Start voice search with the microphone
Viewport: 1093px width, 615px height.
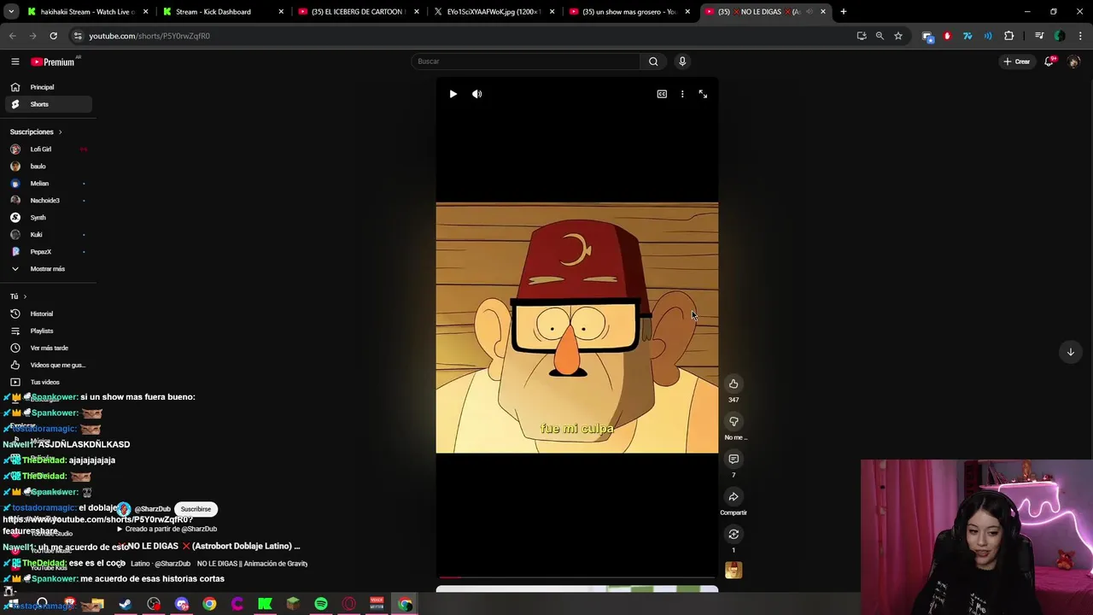click(682, 61)
